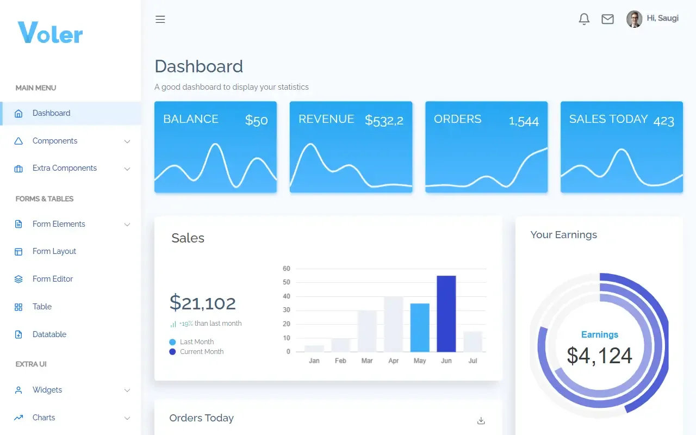Open Form Editor menu item
This screenshot has height=435, width=696.
[71, 279]
